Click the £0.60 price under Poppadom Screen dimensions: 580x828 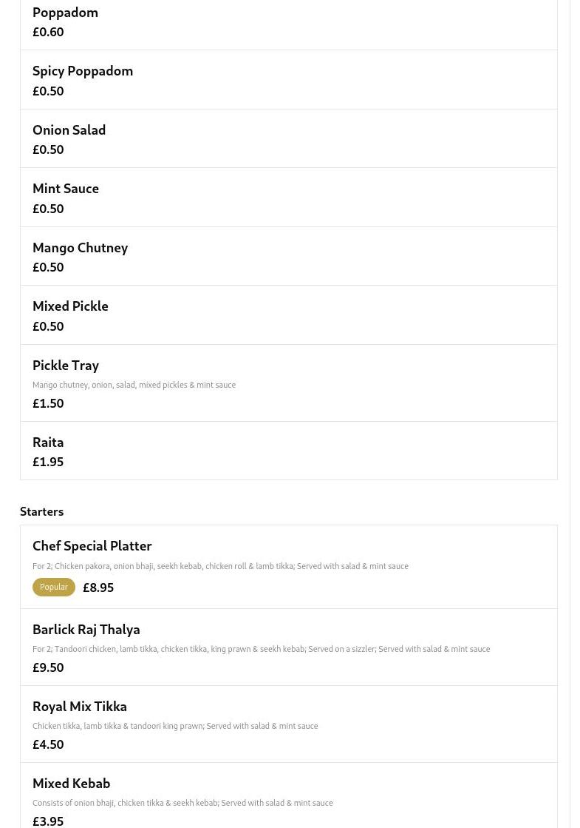48,32
